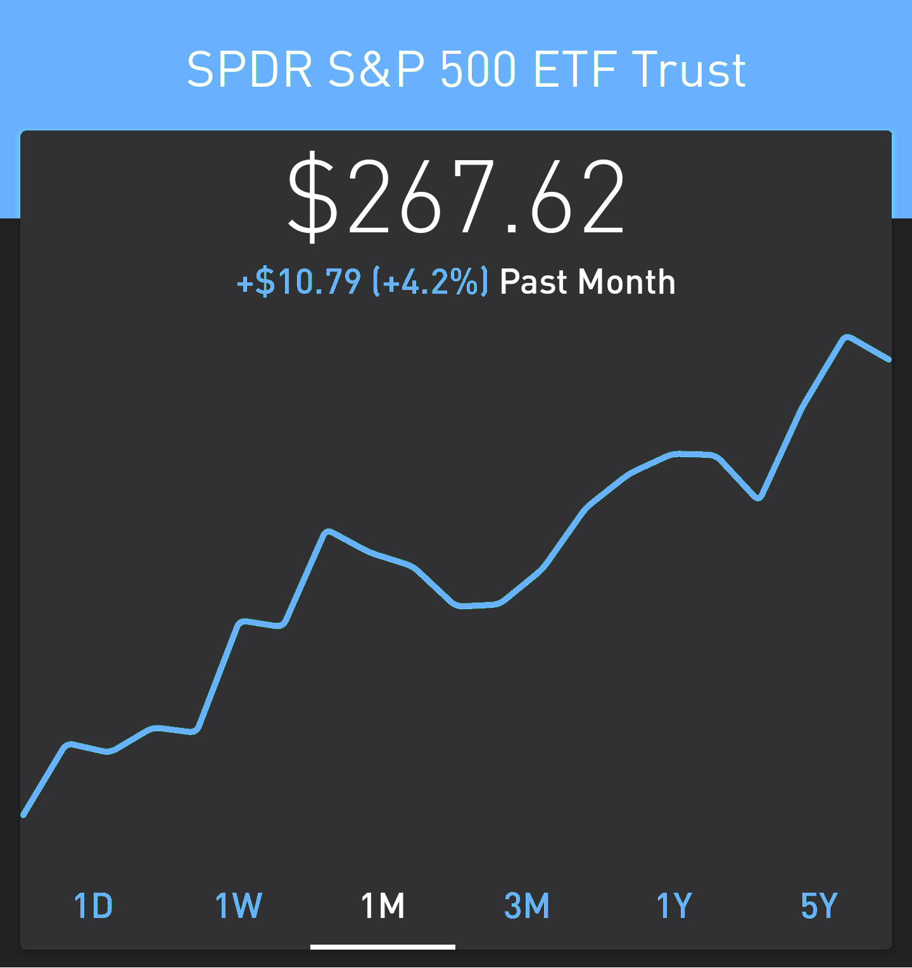
Task: Click the $267.62 current price
Action: (x=456, y=196)
